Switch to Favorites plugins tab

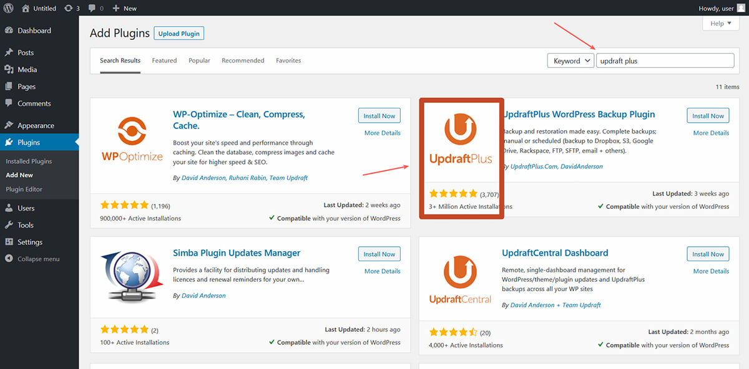[288, 60]
